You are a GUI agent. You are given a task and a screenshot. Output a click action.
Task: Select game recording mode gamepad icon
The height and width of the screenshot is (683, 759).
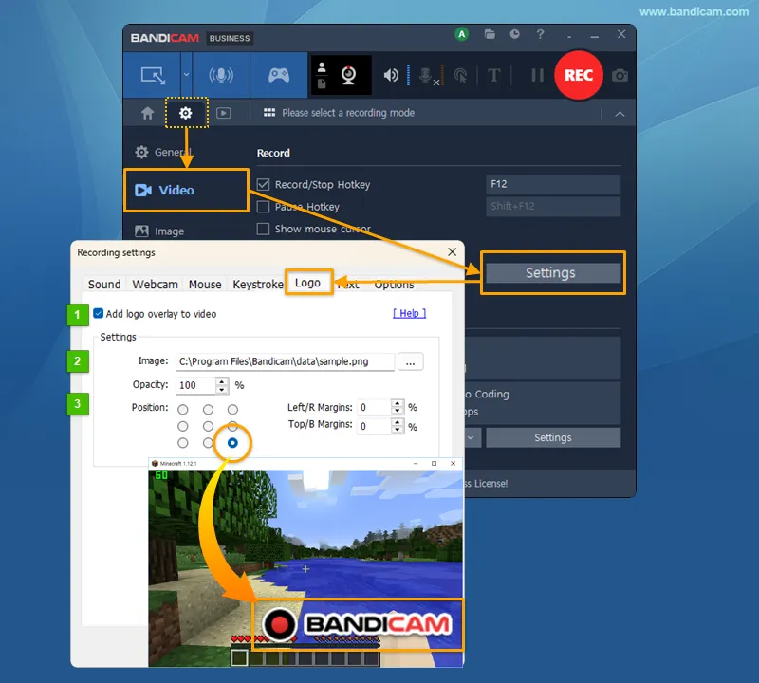(279, 75)
